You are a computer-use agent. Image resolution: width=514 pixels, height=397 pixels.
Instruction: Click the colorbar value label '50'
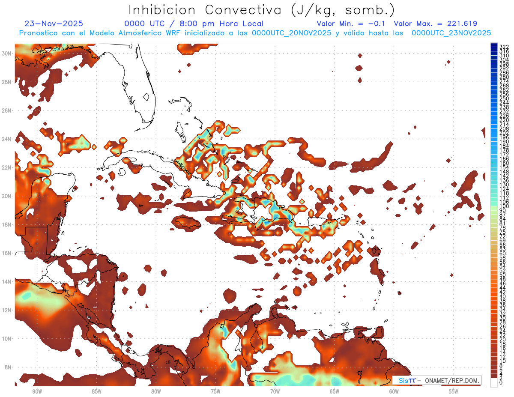(502, 275)
